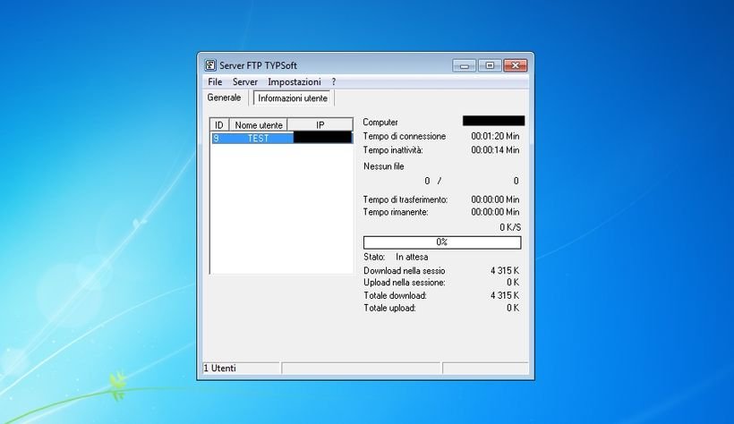Click the Nome utente column header
734x424 pixels.
click(x=258, y=125)
